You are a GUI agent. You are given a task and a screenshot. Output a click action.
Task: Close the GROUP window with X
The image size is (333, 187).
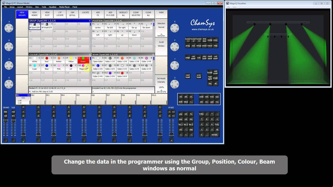(x=90, y=21)
